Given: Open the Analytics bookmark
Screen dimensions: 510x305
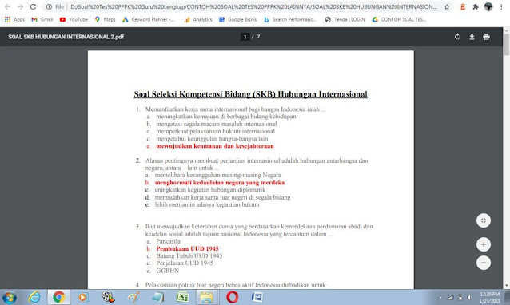Looking at the screenshot, I should click(198, 19).
